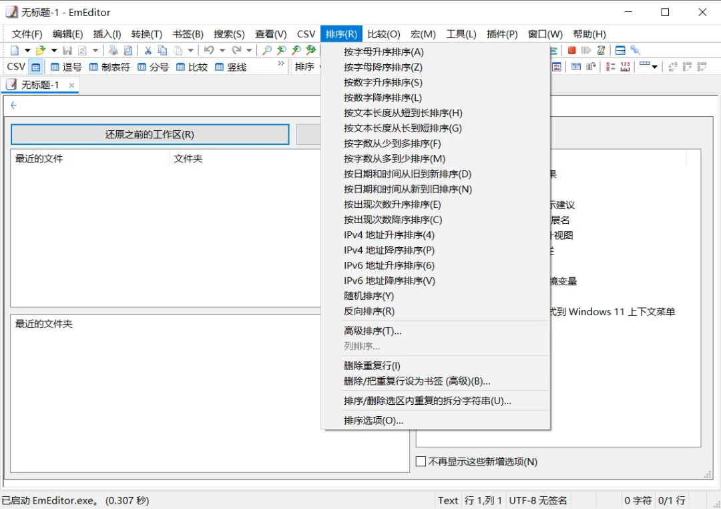Click the 比较 toolbar button
Viewport: 721px width, 509px height.
[192, 67]
